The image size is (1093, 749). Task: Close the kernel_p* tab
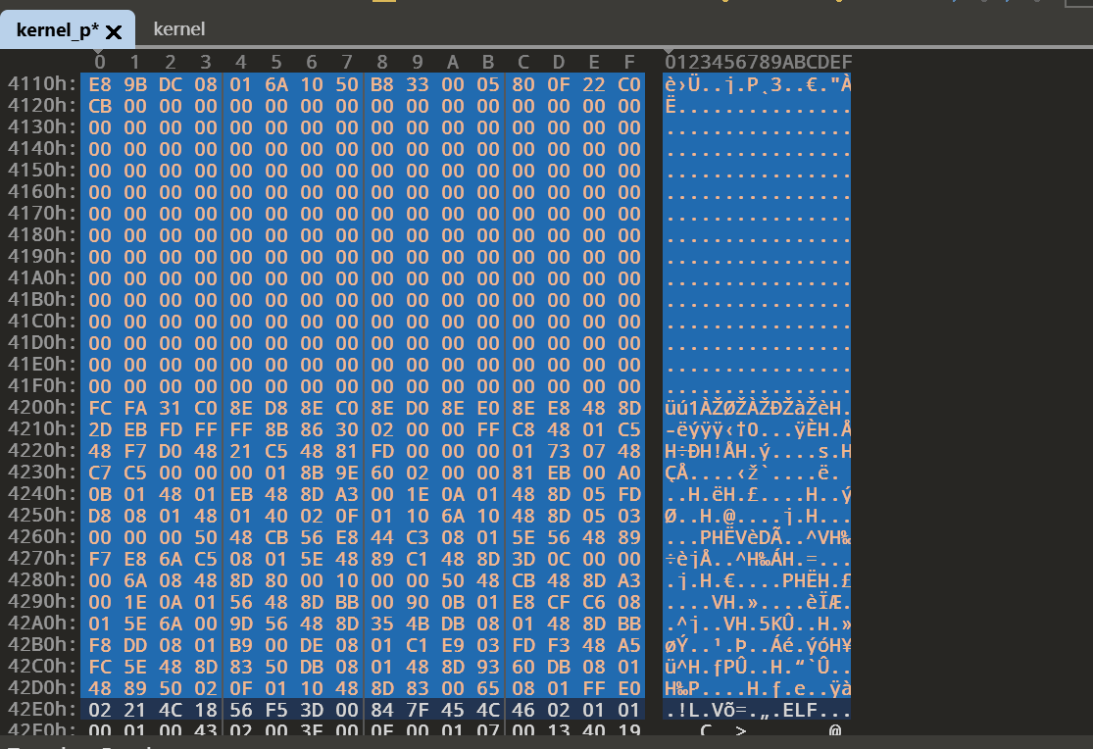[x=114, y=32]
